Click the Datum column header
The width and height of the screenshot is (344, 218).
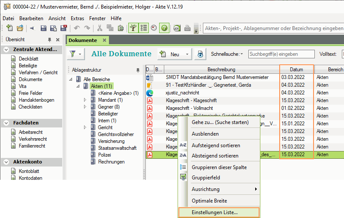(x=296, y=70)
